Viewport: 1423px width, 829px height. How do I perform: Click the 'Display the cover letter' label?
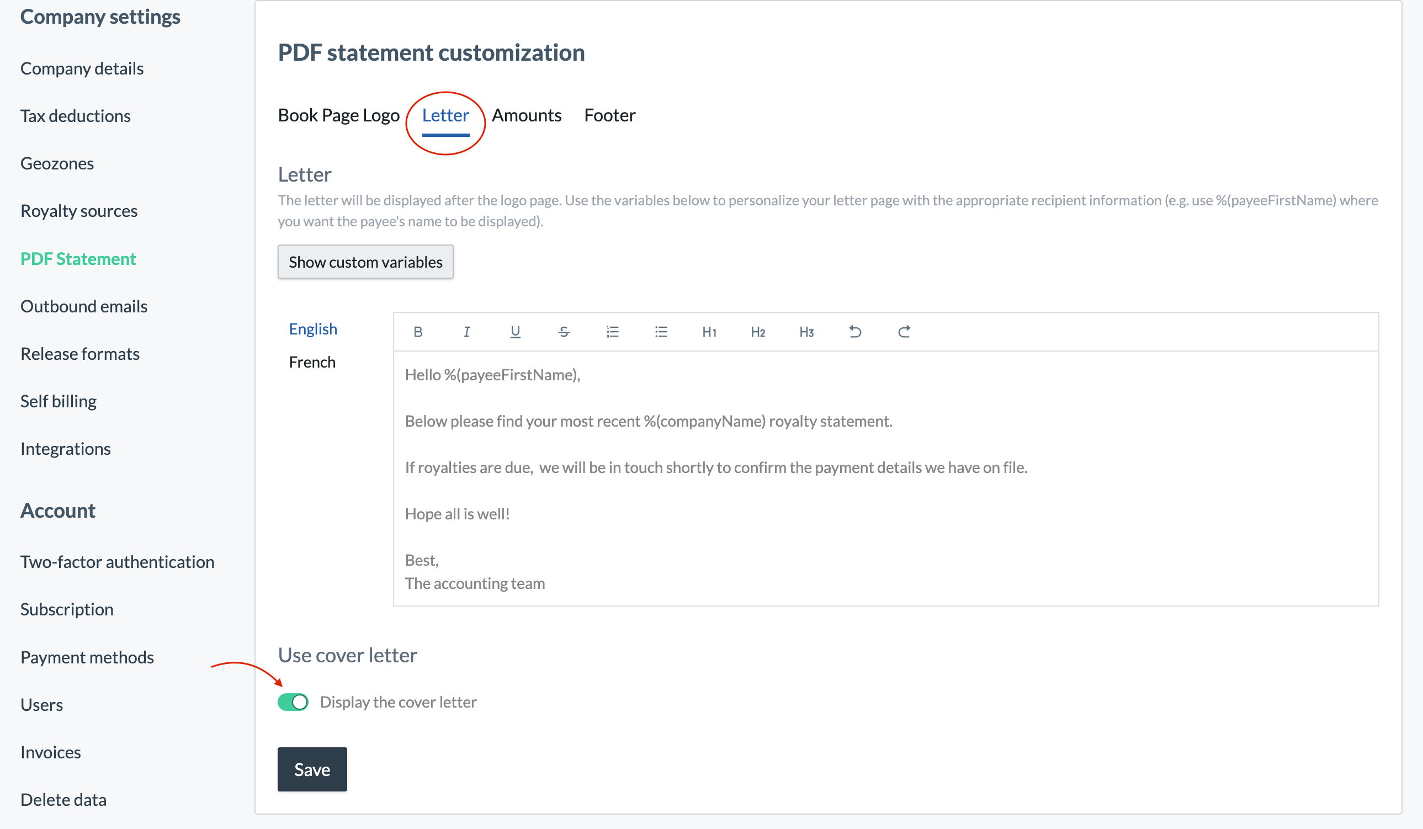(x=398, y=702)
